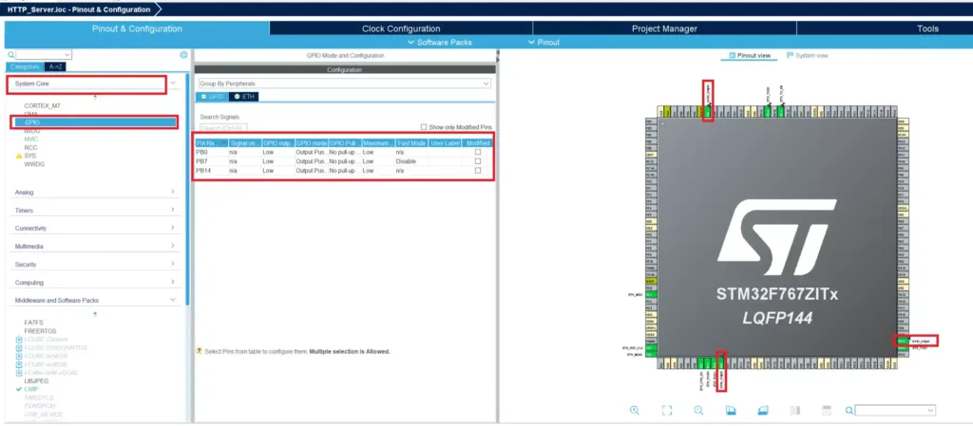Select the Categories tab
Screen dimensions: 973x426
click(x=25, y=66)
